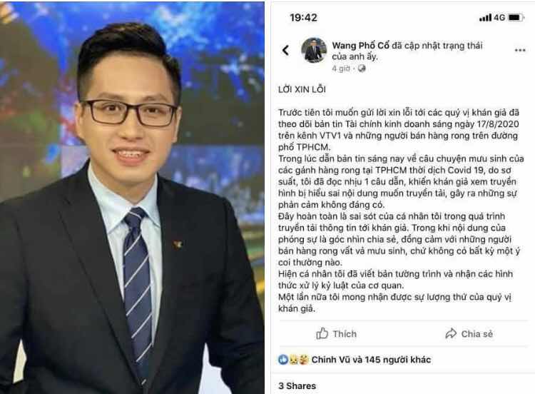Open the news anchor photo on the left
This screenshot has width=535, height=394.
click(132, 197)
